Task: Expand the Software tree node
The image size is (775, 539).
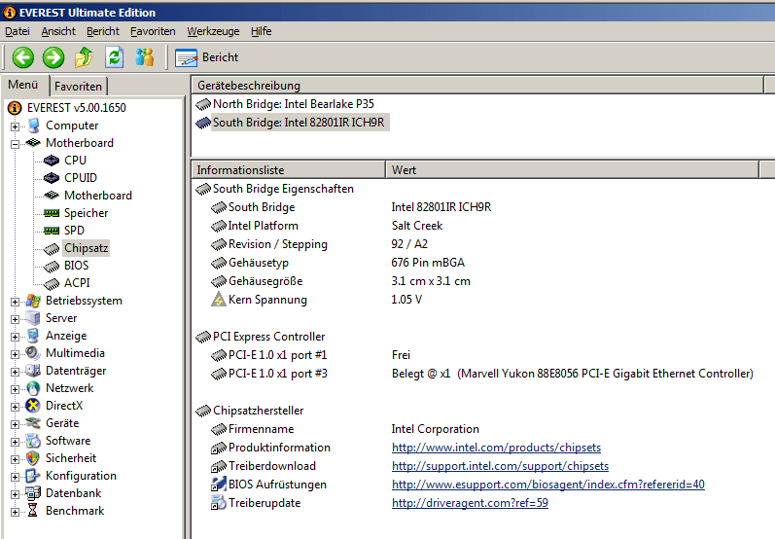Action: click(x=15, y=442)
